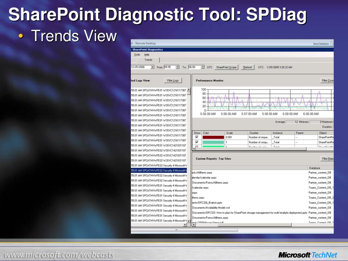The image size is (348, 261).
Task: Click the logs list scroll-right arrow
Action: tap(185, 225)
